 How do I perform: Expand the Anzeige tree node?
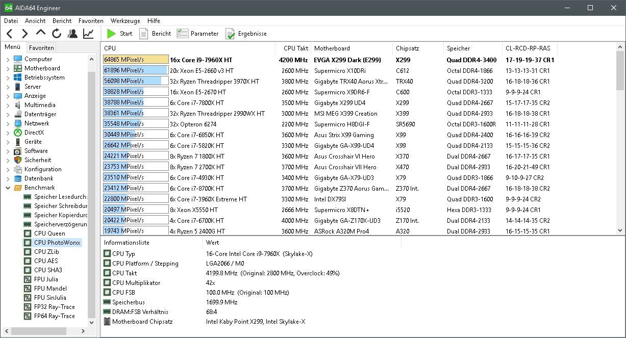[x=8, y=96]
